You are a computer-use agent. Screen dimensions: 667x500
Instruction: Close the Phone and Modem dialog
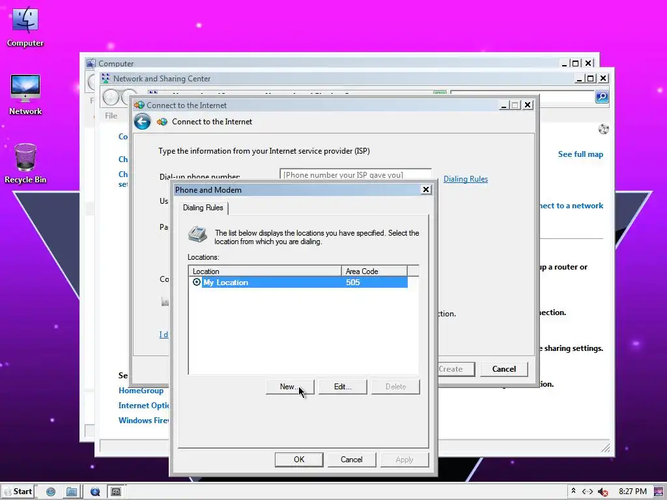(426, 189)
